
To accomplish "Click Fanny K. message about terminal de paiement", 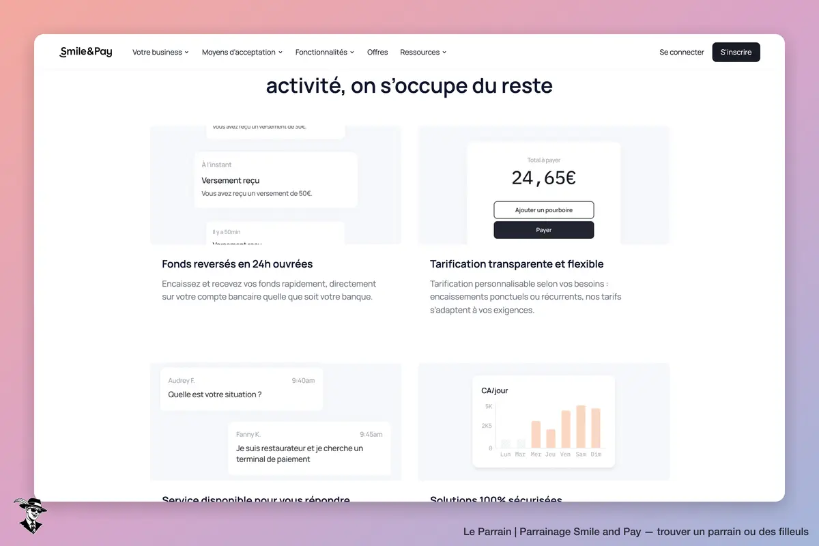I will click(x=309, y=448).
